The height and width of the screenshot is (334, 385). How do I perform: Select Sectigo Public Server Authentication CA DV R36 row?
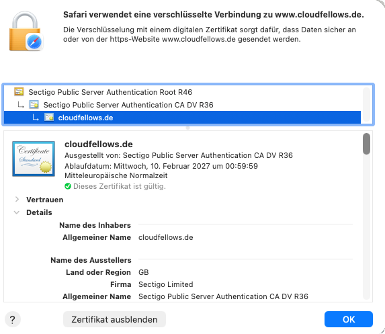tap(182, 105)
